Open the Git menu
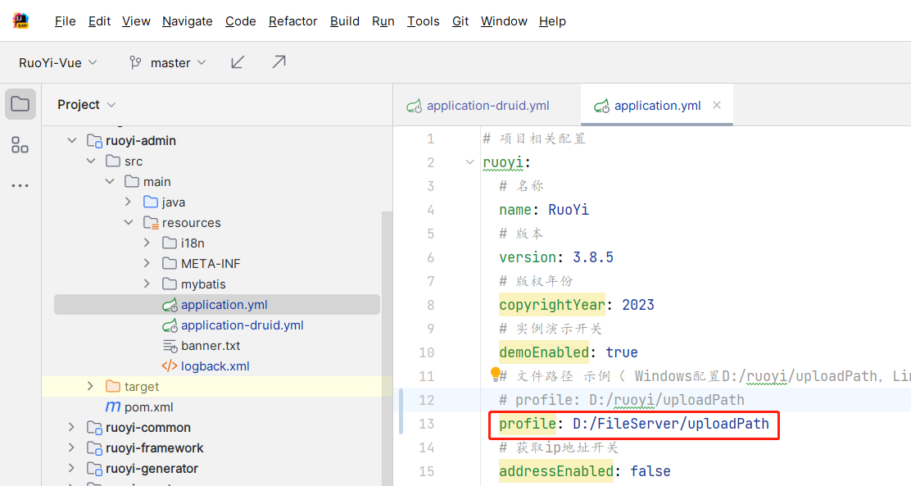This screenshot has height=486, width=911. 460,21
